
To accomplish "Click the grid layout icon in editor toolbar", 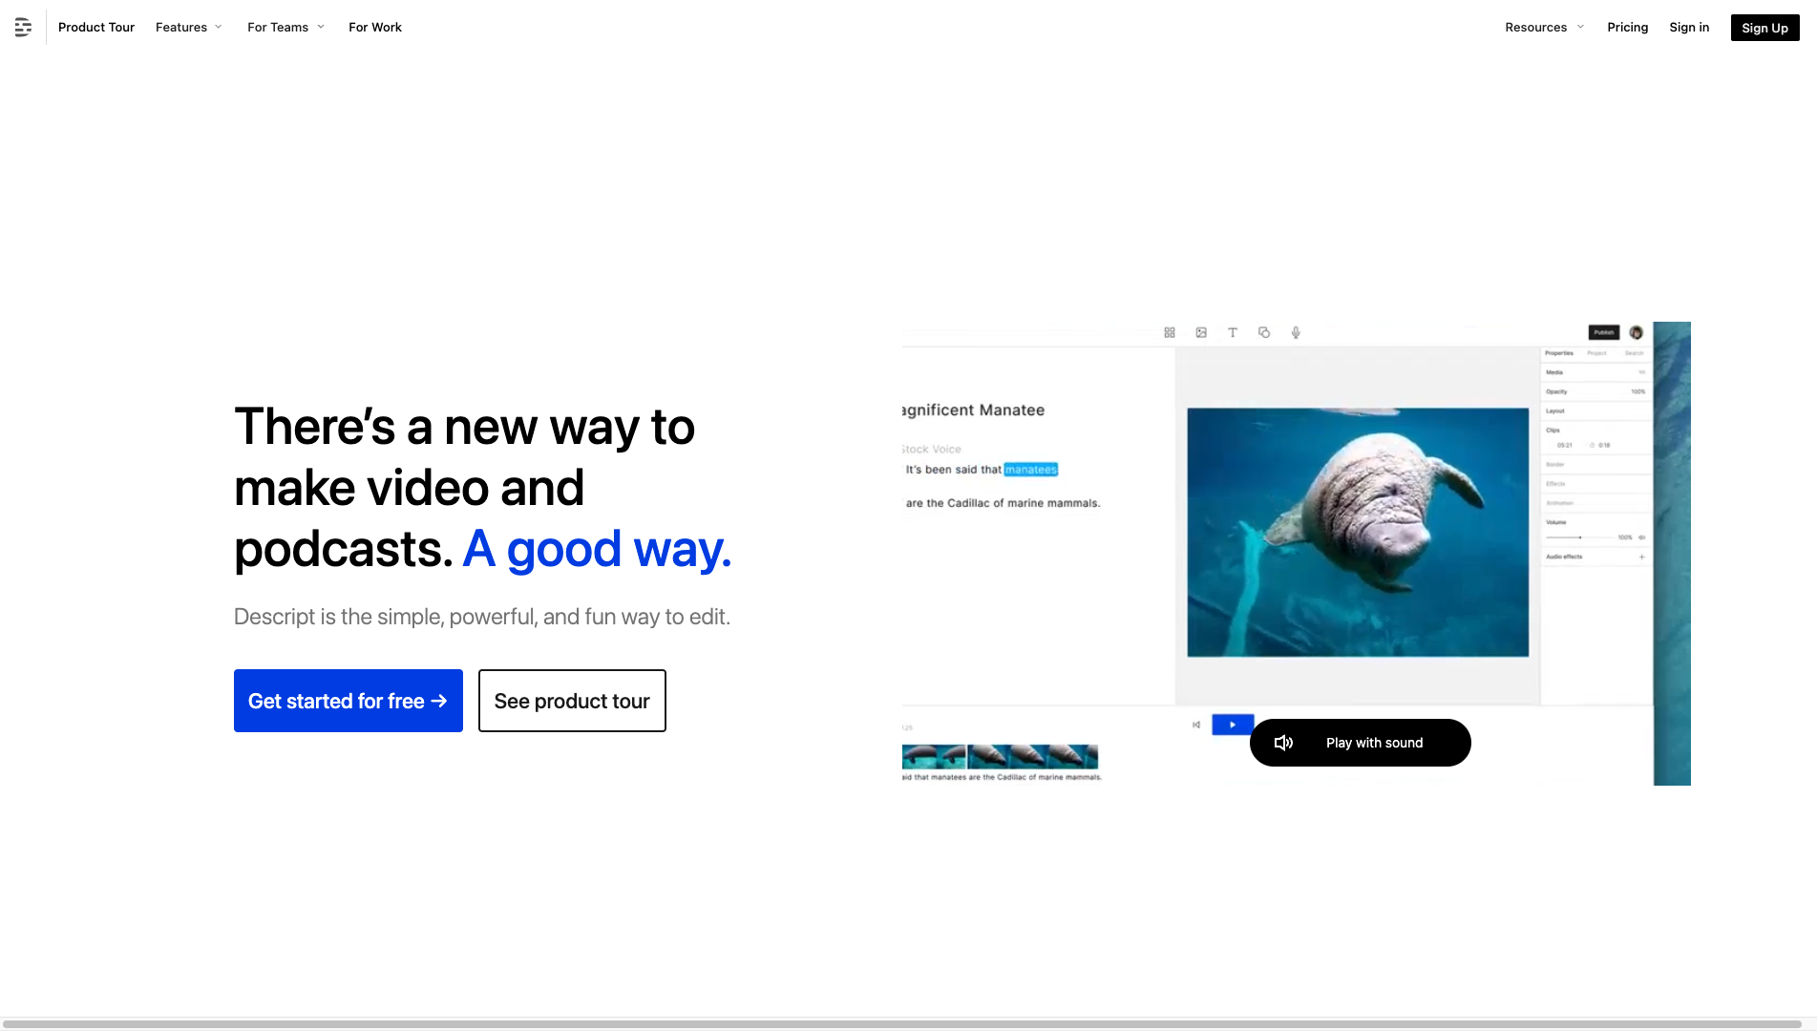I will pos(1170,333).
